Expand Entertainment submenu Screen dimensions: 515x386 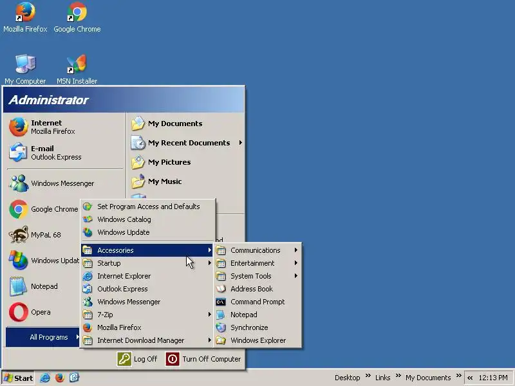point(257,263)
